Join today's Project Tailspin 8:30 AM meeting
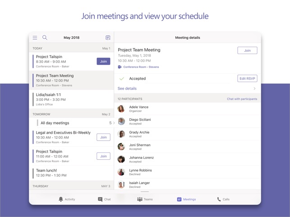 (103, 61)
